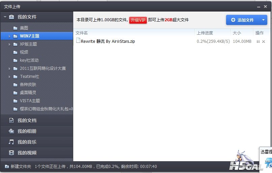The image size is (272, 173).
Task: Open the Add File dropdown arrow
Action: tap(263, 20)
